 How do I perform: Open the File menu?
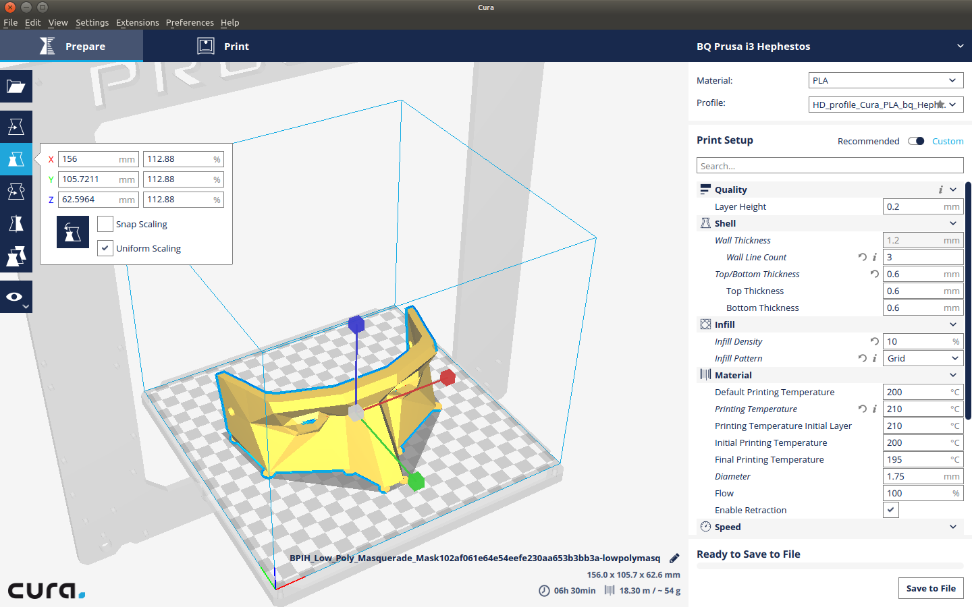[11, 22]
